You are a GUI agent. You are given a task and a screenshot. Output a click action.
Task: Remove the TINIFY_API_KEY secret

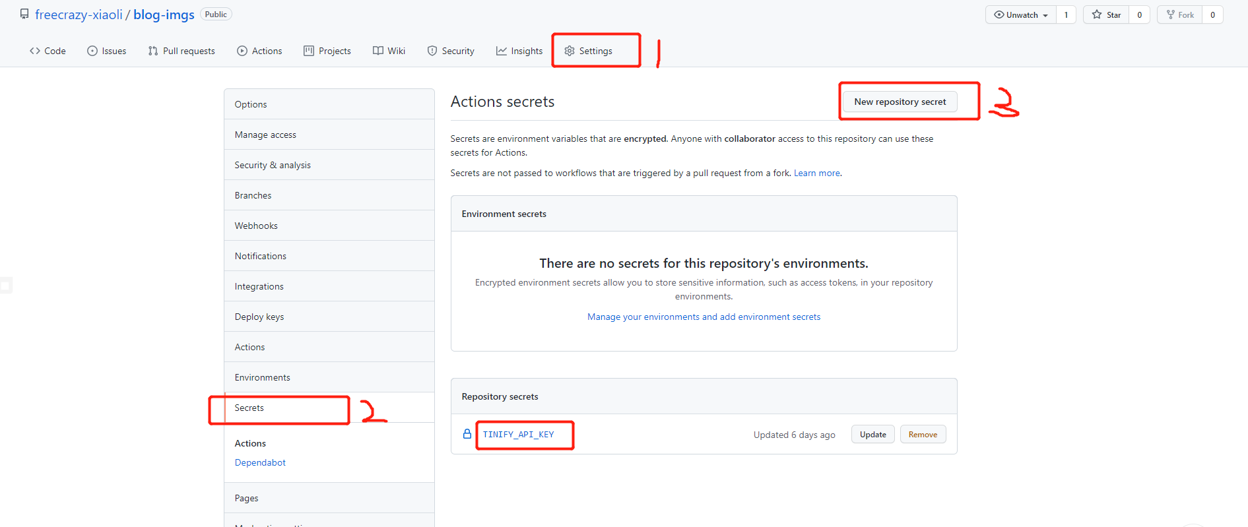tap(923, 435)
